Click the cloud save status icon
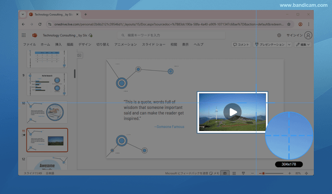The image size is (332, 194). click(x=91, y=35)
